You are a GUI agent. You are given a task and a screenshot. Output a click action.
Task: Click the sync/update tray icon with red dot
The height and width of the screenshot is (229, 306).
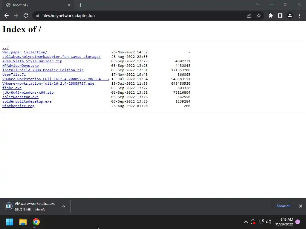point(253,222)
